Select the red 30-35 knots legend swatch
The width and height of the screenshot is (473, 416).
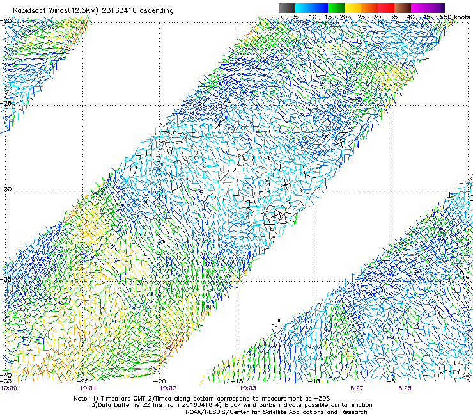tap(386, 8)
